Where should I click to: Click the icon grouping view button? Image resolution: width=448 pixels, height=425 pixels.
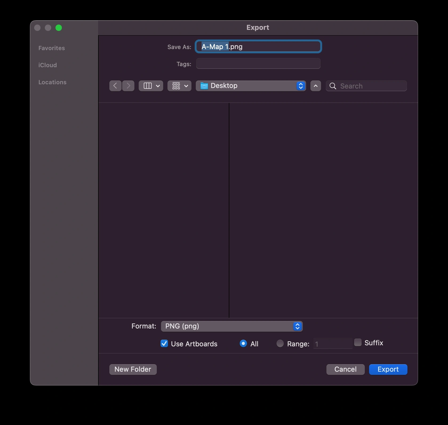176,86
